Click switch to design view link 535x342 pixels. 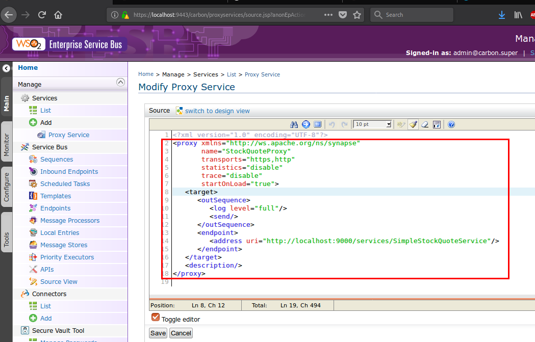click(217, 111)
